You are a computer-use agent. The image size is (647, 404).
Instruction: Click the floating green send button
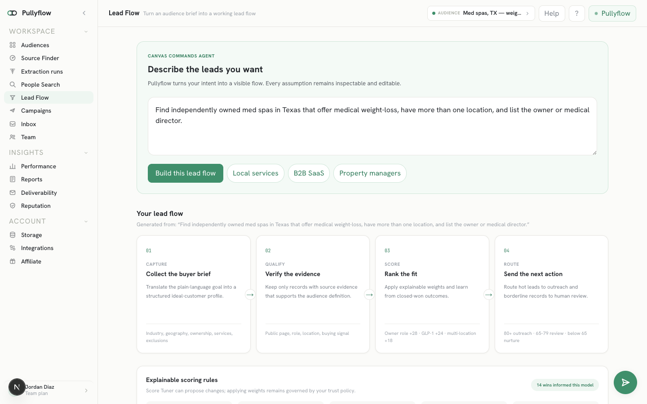(x=625, y=382)
